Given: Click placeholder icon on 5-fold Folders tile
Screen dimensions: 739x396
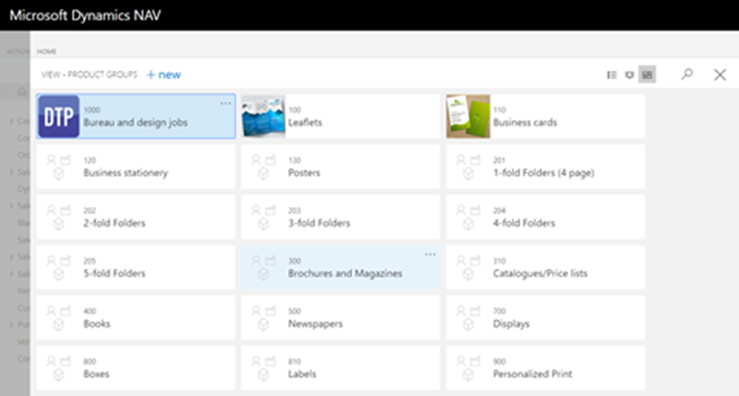Looking at the screenshot, I should pos(58,268).
